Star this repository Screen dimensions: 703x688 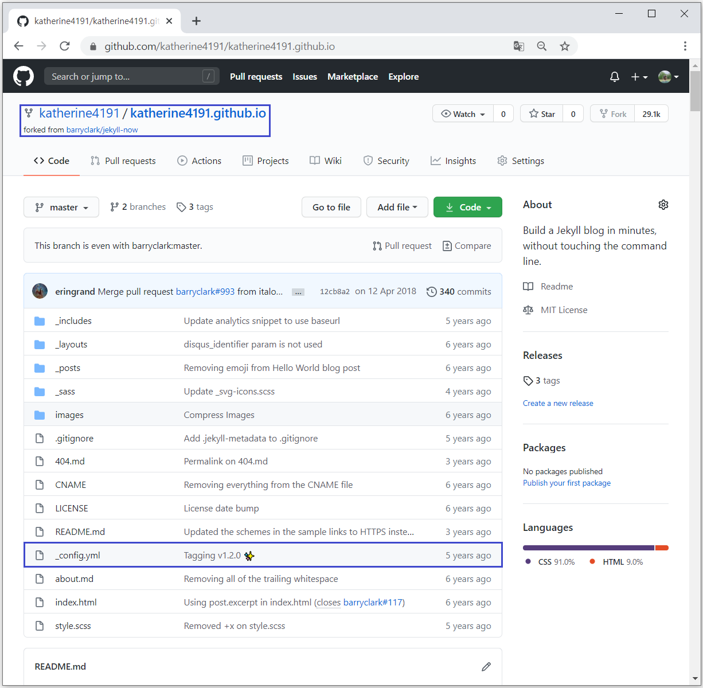542,114
